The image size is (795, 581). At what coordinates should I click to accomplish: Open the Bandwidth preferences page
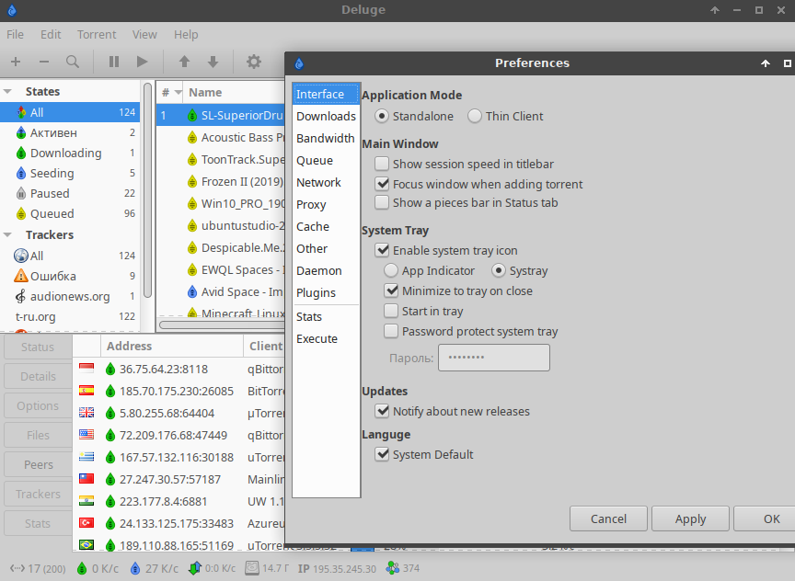(x=326, y=138)
